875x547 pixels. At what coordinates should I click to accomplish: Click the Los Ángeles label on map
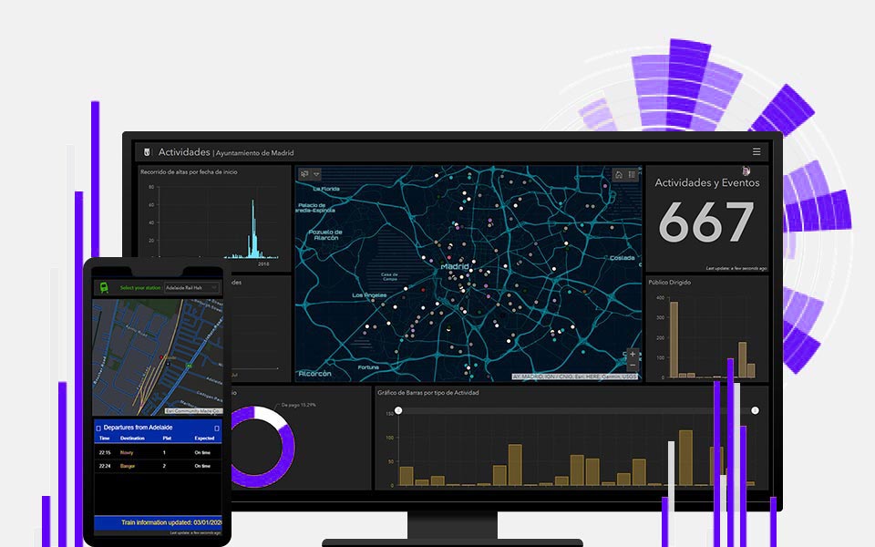tap(369, 295)
